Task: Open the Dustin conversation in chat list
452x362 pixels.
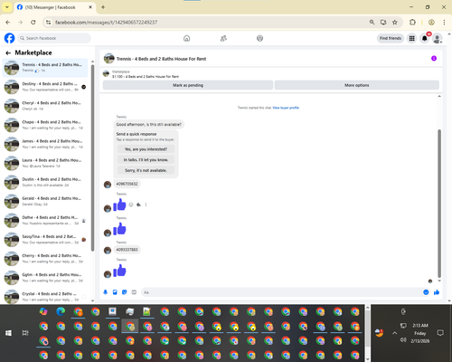Action: tap(45, 182)
